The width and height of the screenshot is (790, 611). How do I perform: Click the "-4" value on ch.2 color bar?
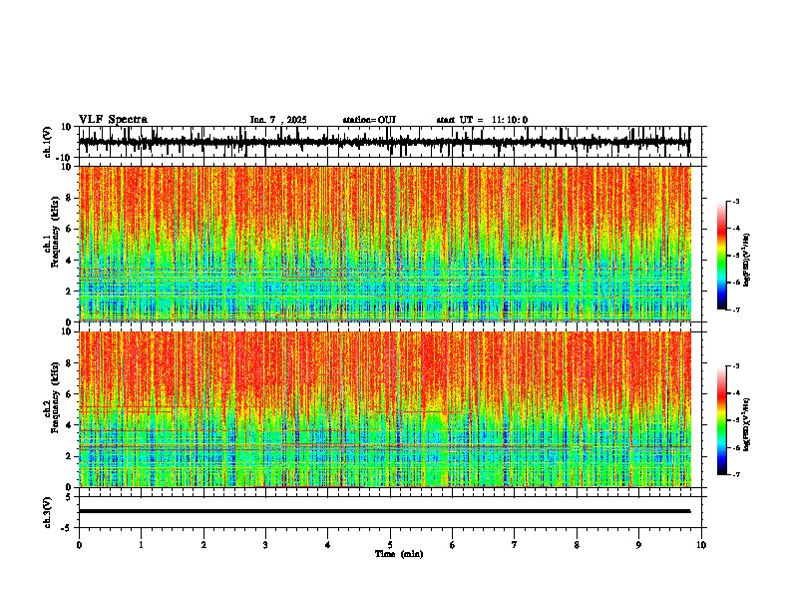(735, 393)
